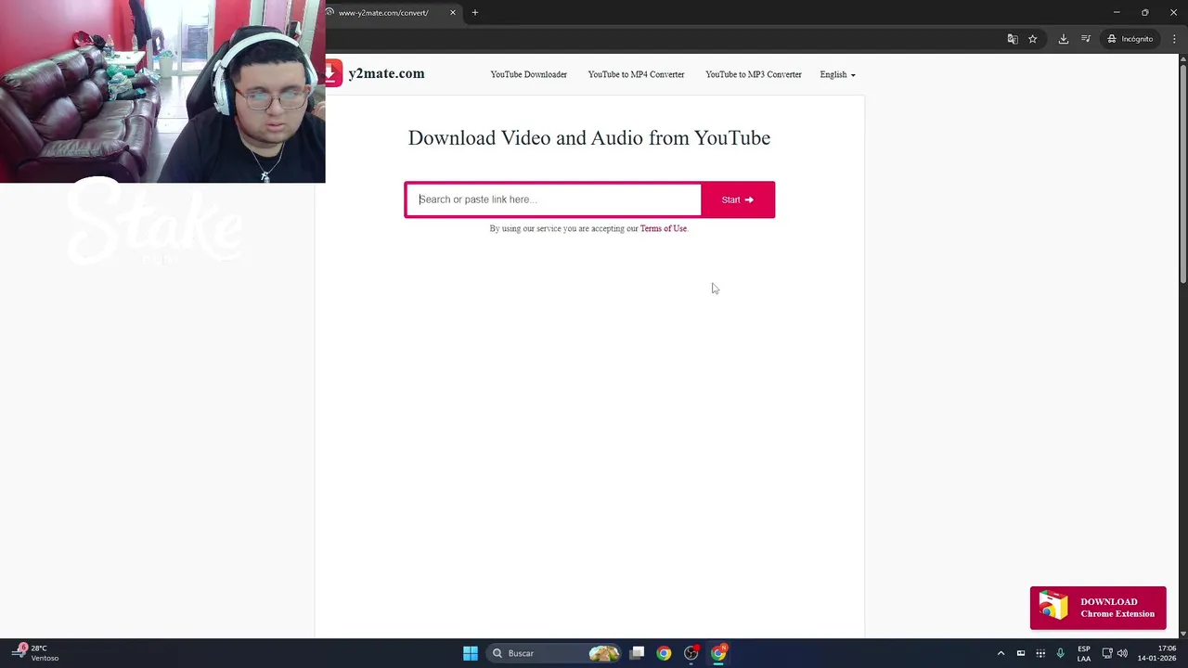Show hidden system tray icons chevron
The height and width of the screenshot is (668, 1188).
1001,653
